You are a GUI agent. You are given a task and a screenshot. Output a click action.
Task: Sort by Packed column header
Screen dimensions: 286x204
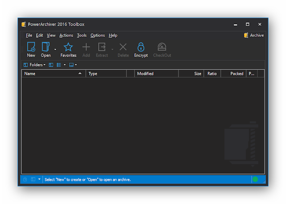[233, 74]
